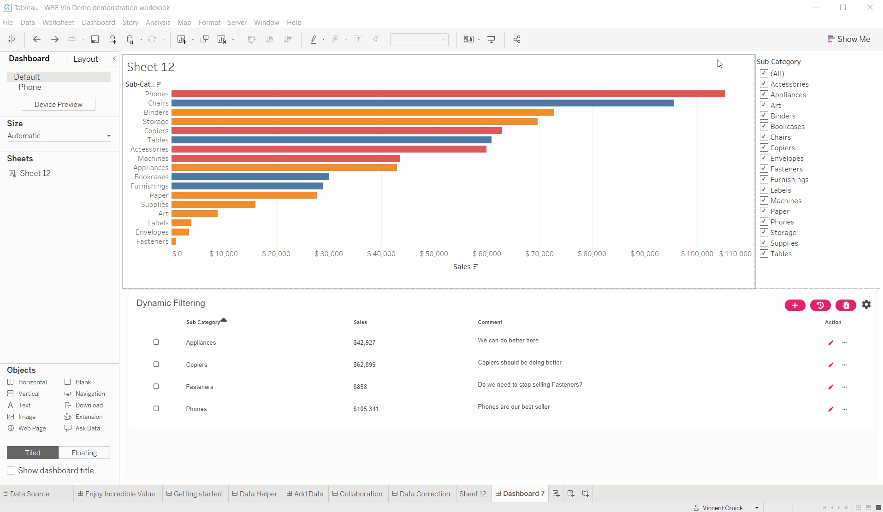Click the red Phones sales bar
Image resolution: width=883 pixels, height=512 pixels.
pyautogui.click(x=448, y=94)
